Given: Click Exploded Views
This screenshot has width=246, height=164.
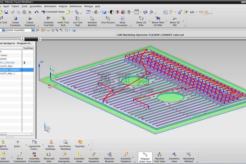Looking at the screenshot, I should pos(79,157).
